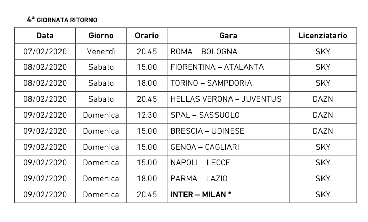The width and height of the screenshot is (368, 222).
Task: Click the PARMA – LAZIO match cell
Action: (198, 179)
